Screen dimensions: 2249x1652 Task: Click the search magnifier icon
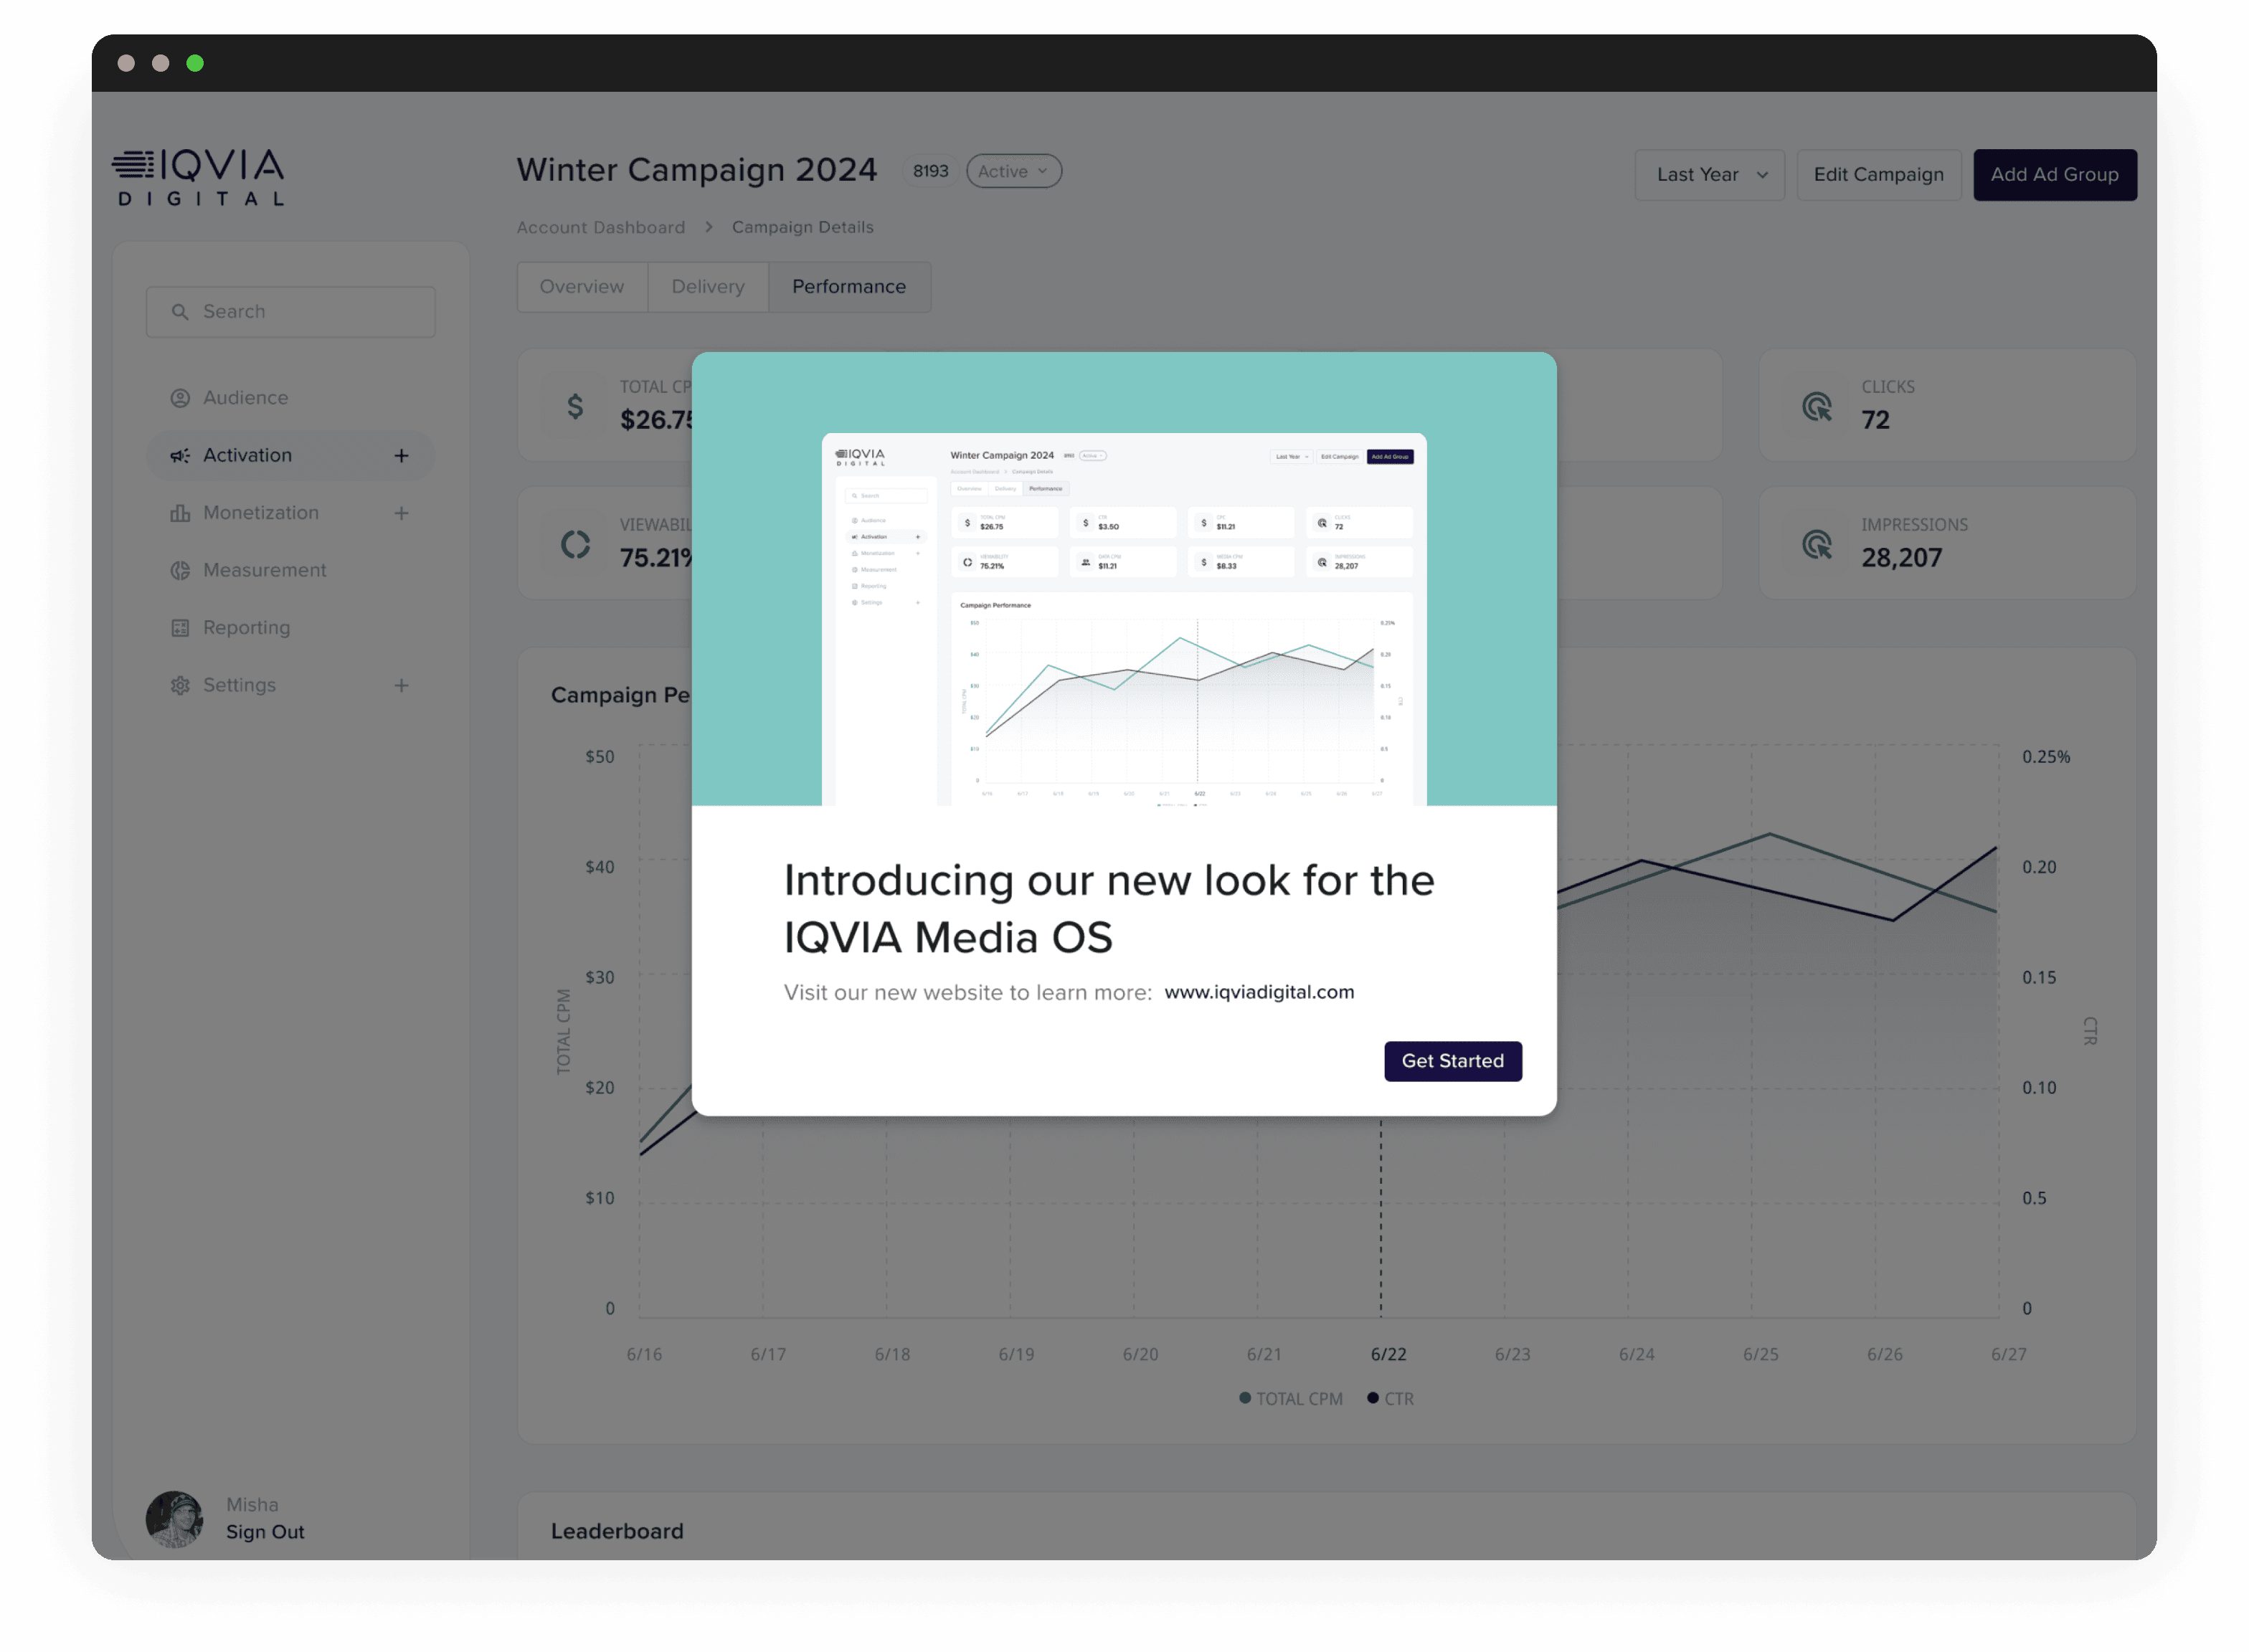pos(179,311)
